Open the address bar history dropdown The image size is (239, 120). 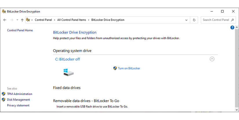(186, 20)
